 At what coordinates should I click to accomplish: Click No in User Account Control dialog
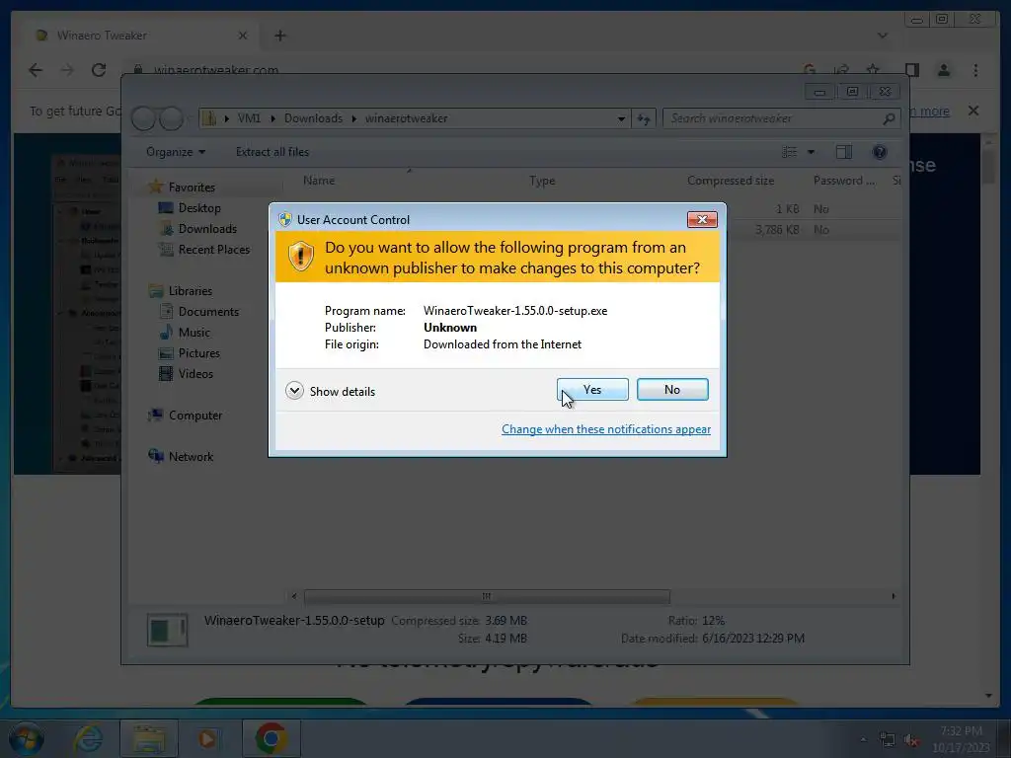click(x=671, y=389)
